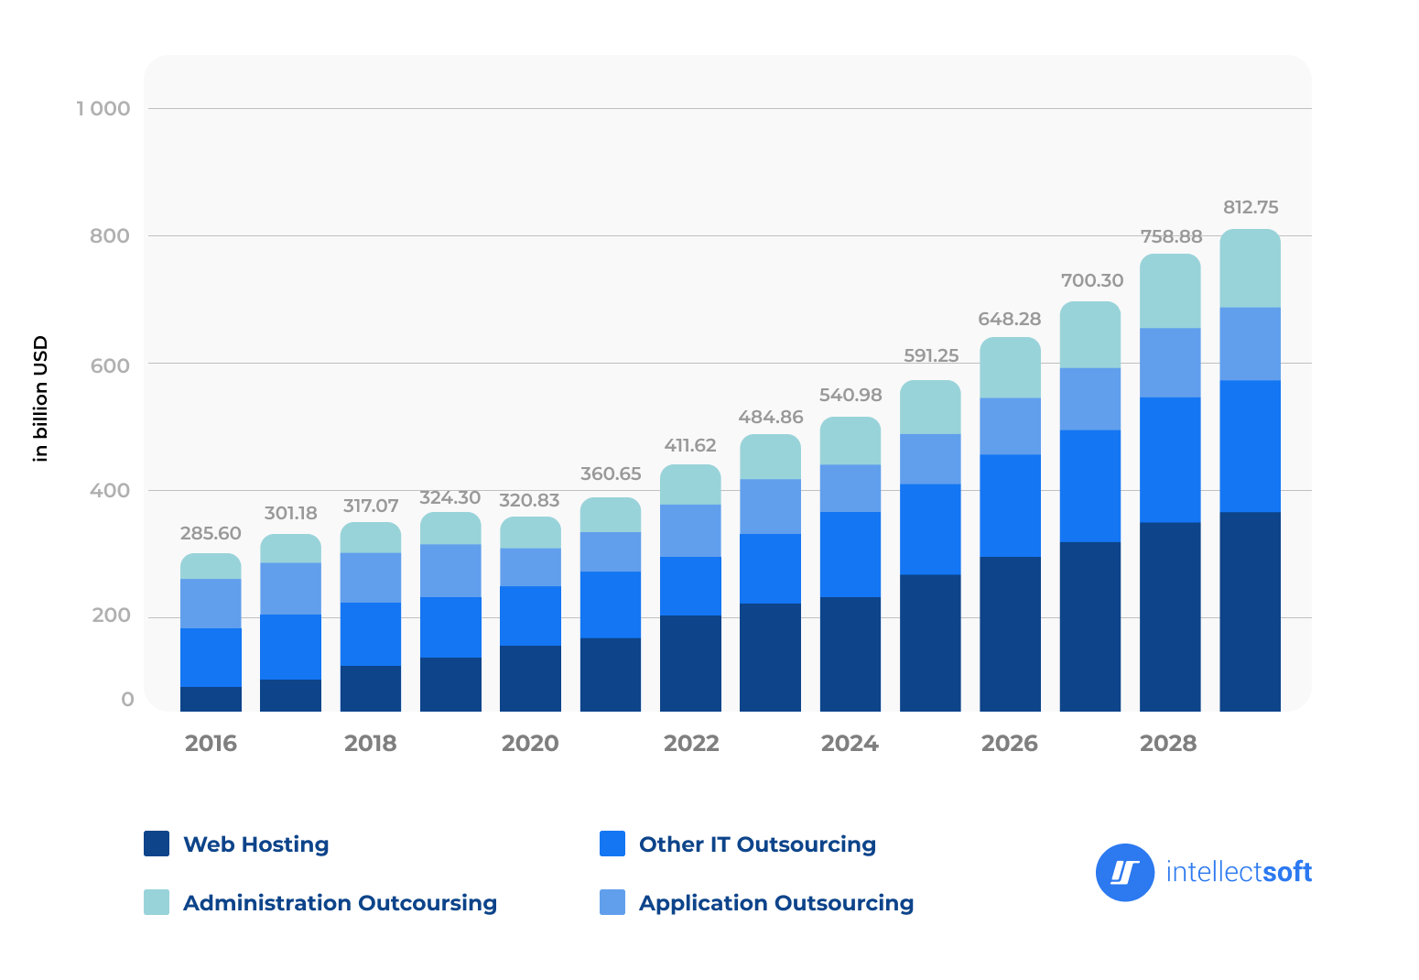Image resolution: width=1419 pixels, height=980 pixels.
Task: Click the 2028 x-axis label
Action: (x=1168, y=743)
